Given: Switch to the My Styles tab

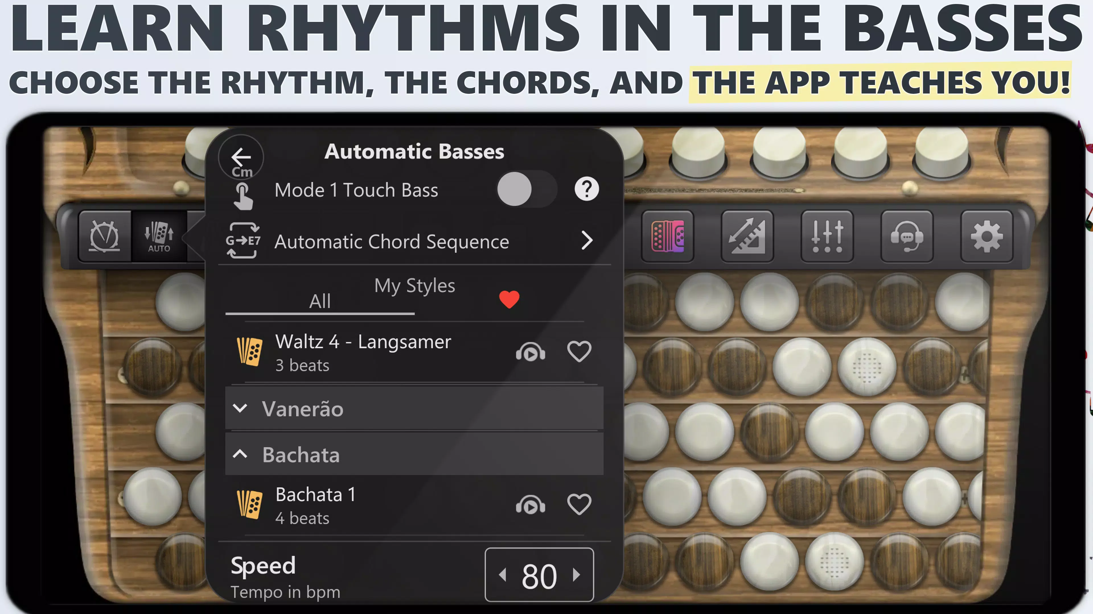Looking at the screenshot, I should point(414,285).
